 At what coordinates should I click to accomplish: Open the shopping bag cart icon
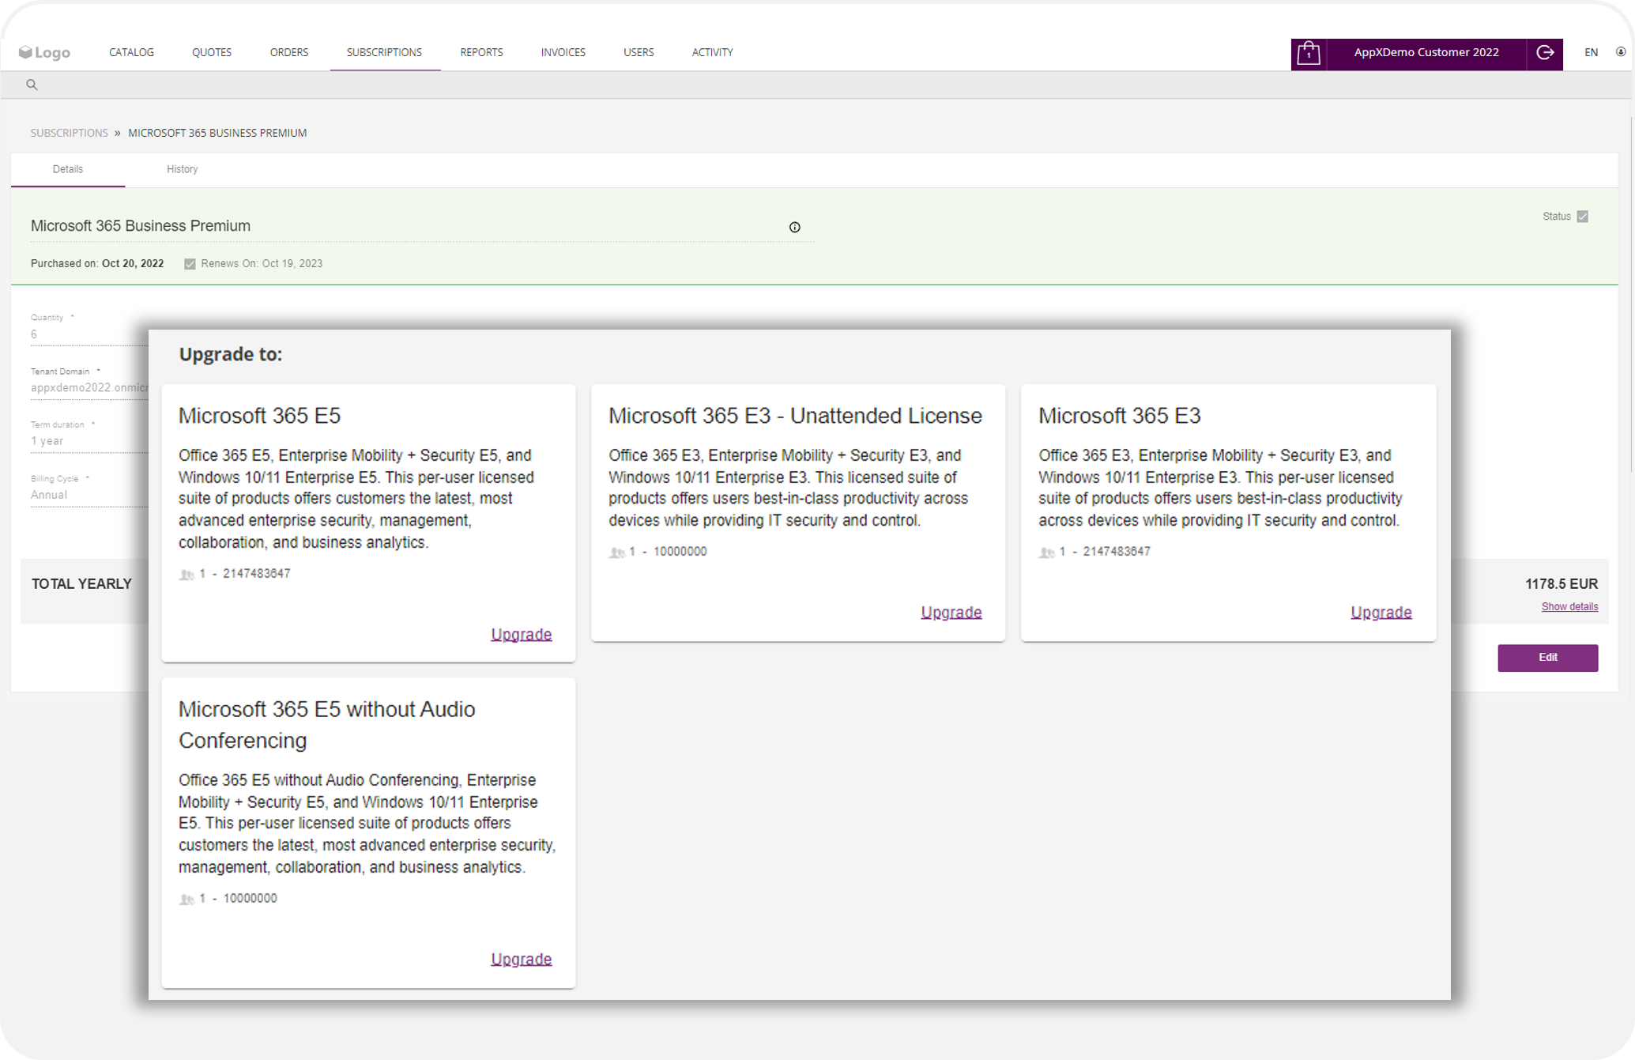1309,53
